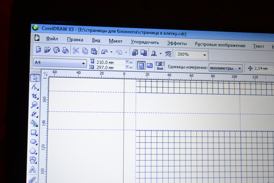Viewport: 274px width, 183px height.
Task: Paste from clipboard with the Paste icon
Action: tap(94, 51)
